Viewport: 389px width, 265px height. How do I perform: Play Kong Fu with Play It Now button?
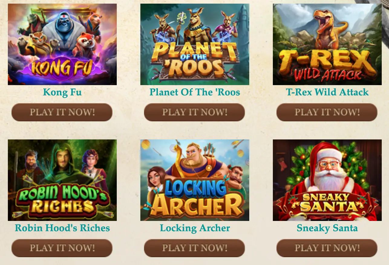tap(62, 112)
